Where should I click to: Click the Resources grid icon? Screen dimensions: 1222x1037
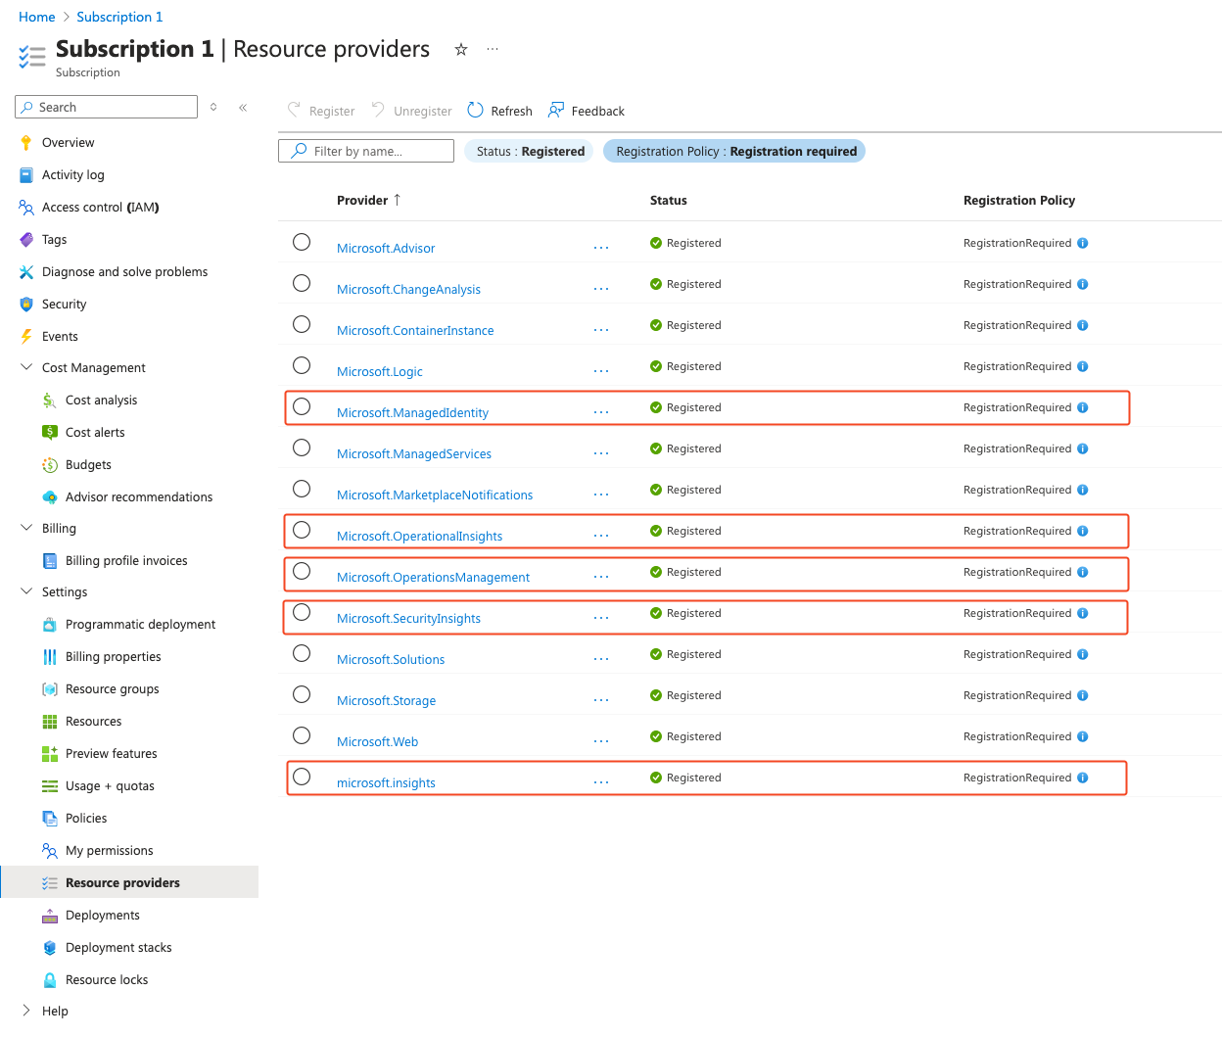click(50, 722)
